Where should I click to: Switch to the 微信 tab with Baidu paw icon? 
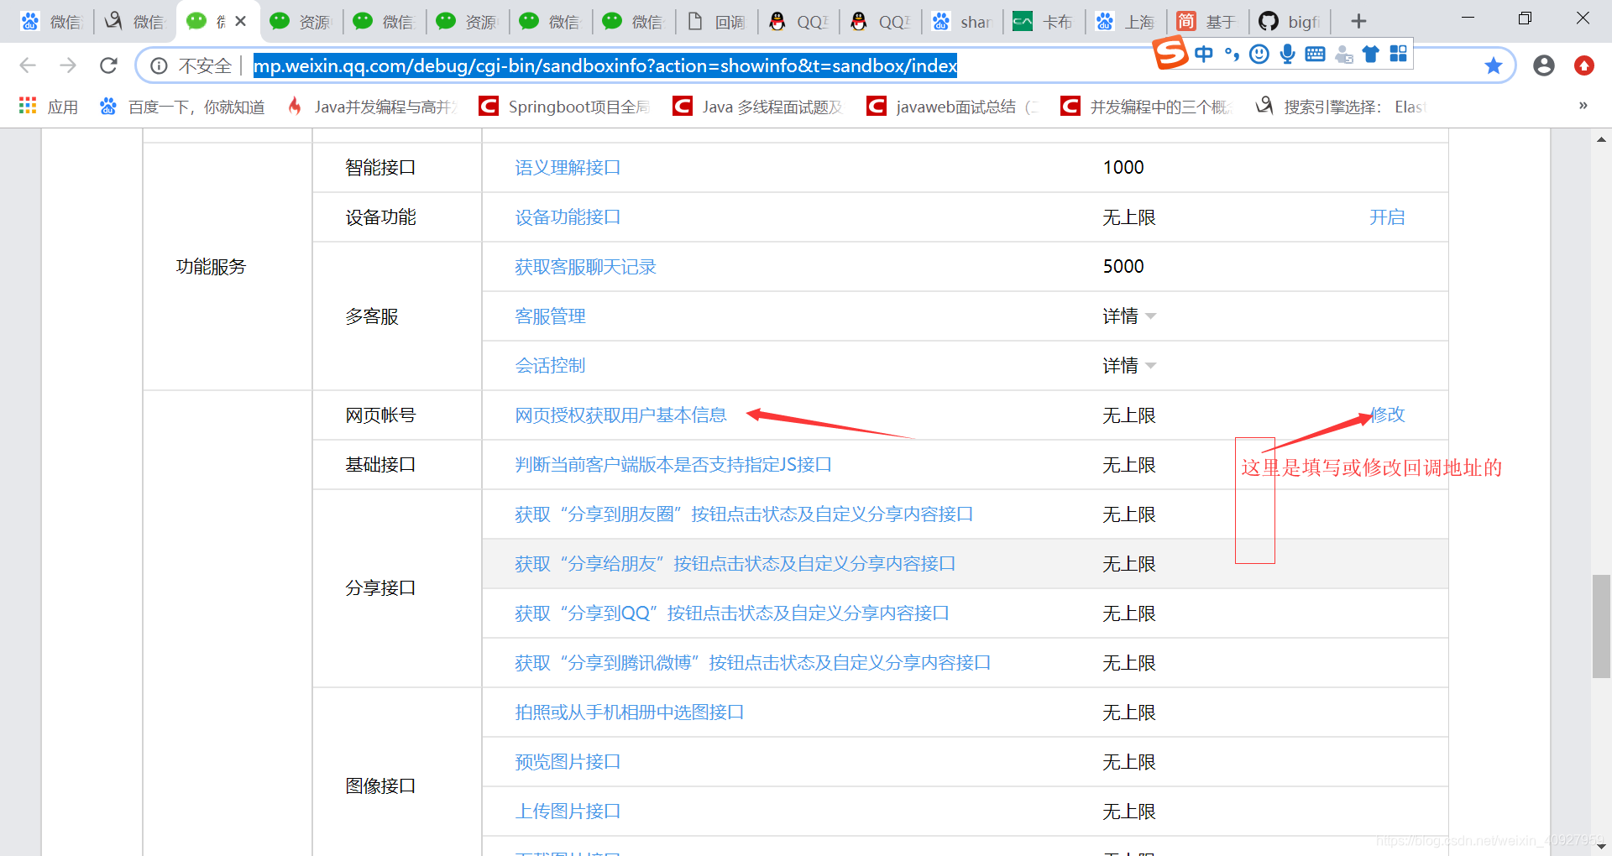[52, 21]
